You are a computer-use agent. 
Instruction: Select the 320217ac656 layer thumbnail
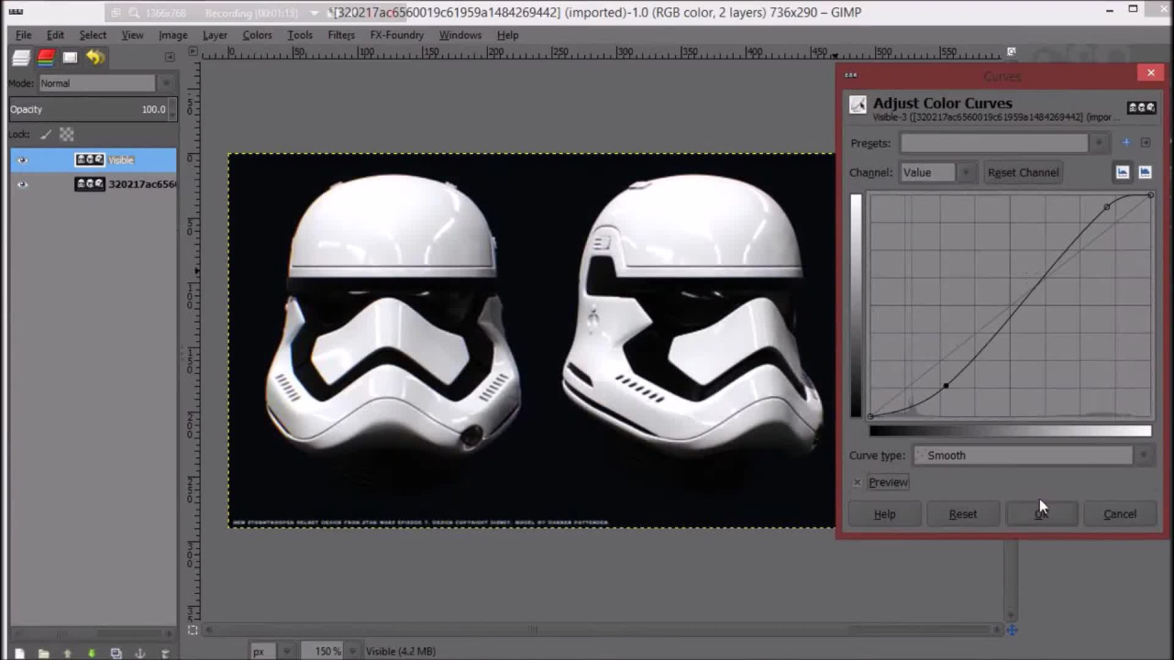coord(90,184)
